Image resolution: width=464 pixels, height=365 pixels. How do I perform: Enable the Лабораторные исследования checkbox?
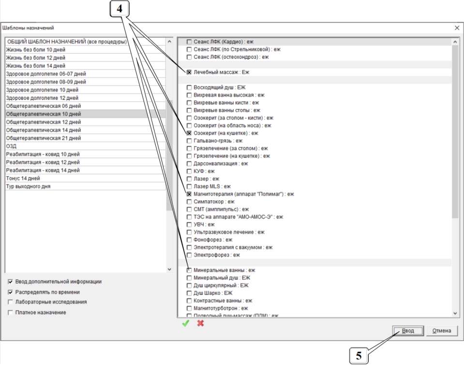[11, 302]
